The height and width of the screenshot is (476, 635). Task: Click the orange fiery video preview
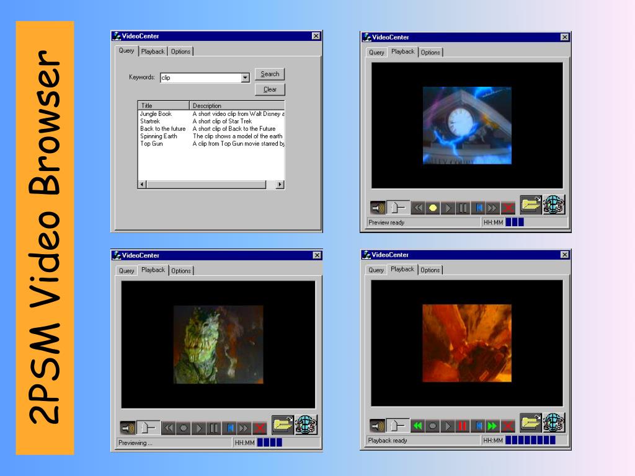coord(467,343)
